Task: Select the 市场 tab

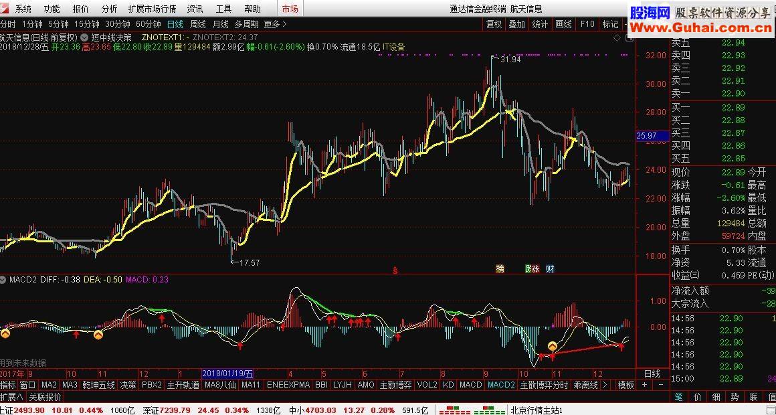Action: click(x=290, y=9)
